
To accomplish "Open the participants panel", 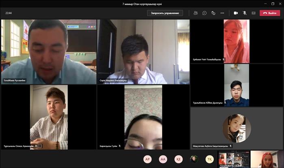I will [x=196, y=13].
